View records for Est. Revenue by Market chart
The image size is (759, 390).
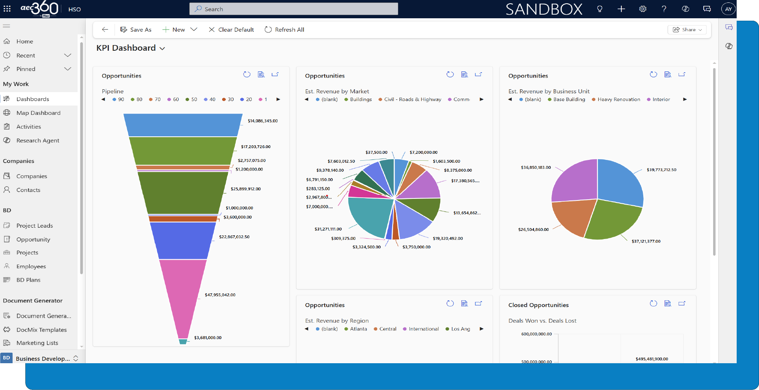pyautogui.click(x=464, y=74)
